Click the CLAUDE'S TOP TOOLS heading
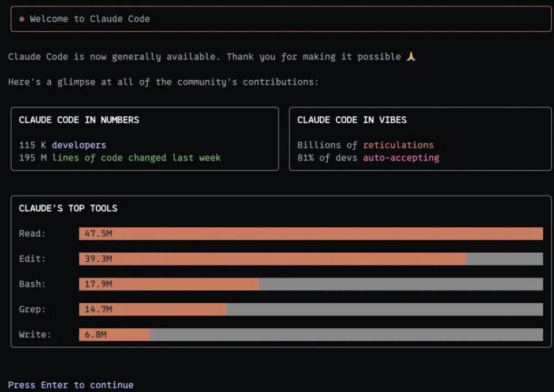The height and width of the screenshot is (392, 554). (x=68, y=208)
